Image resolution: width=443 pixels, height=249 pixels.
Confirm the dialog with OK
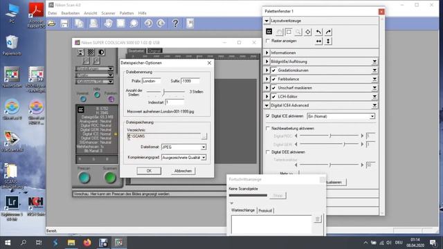(150, 171)
